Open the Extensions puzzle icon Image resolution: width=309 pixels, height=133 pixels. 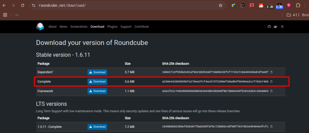298,5
